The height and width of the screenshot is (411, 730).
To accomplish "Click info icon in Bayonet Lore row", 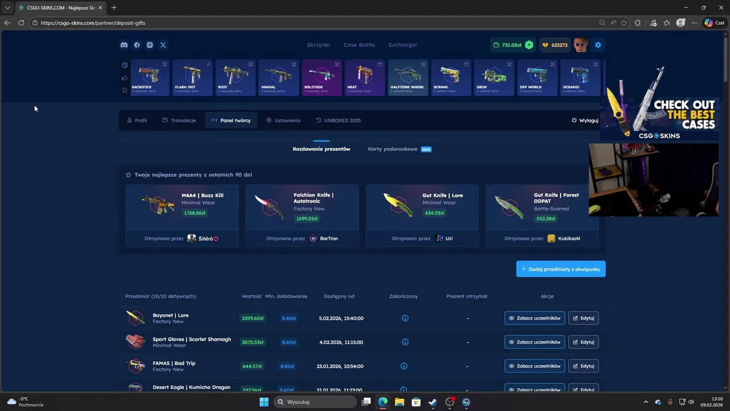I will click(x=405, y=318).
